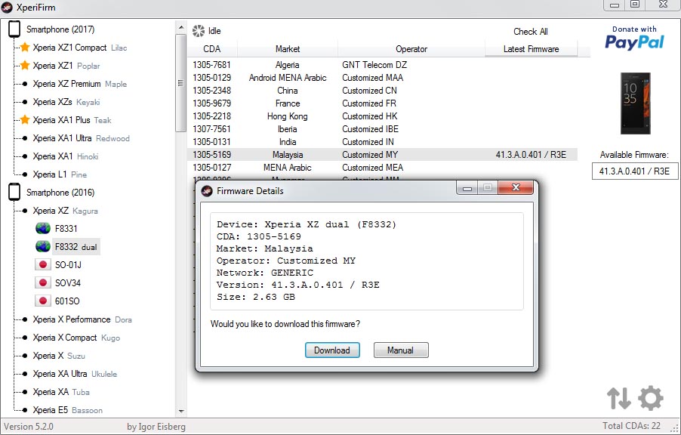Expand Xperia X Compact Kugo

click(25, 338)
